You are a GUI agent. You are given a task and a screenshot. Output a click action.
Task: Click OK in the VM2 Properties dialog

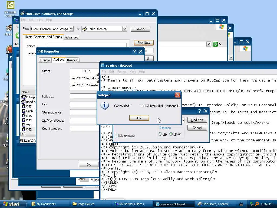point(88,164)
